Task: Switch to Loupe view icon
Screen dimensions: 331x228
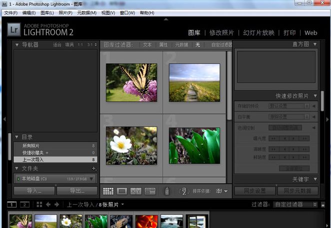Action: tap(122, 191)
